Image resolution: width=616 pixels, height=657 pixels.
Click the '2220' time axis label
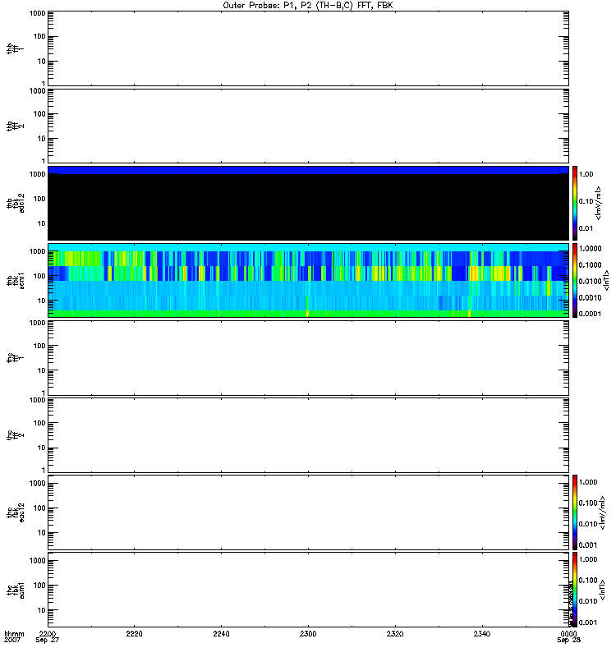(134, 633)
